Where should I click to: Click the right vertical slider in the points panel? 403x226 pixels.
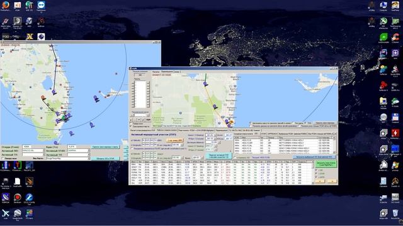pos(148,94)
